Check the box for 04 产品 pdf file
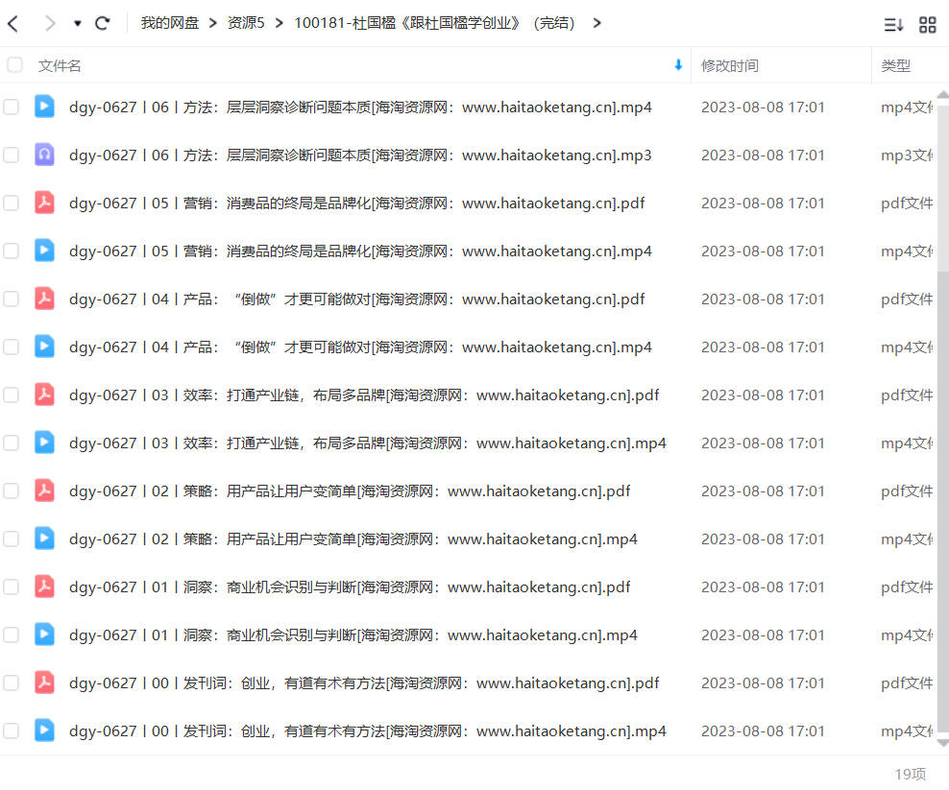The width and height of the screenshot is (949, 790). point(11,299)
